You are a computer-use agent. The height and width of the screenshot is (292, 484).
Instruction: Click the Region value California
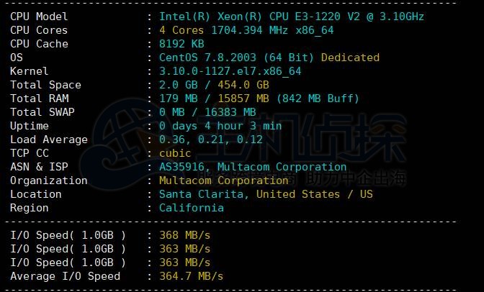tap(191, 208)
